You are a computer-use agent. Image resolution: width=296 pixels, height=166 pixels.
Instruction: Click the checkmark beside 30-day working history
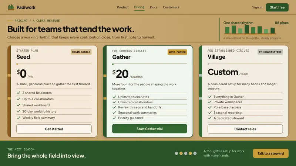18,111
